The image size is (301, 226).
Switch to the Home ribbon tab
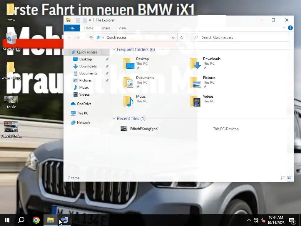point(88,28)
